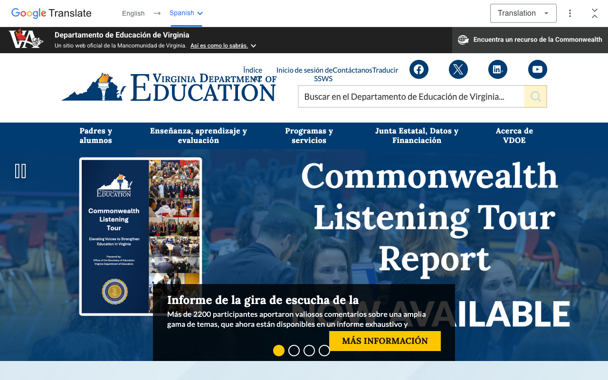The width and height of the screenshot is (608, 380).
Task: Open the Índice link
Action: coord(253,74)
